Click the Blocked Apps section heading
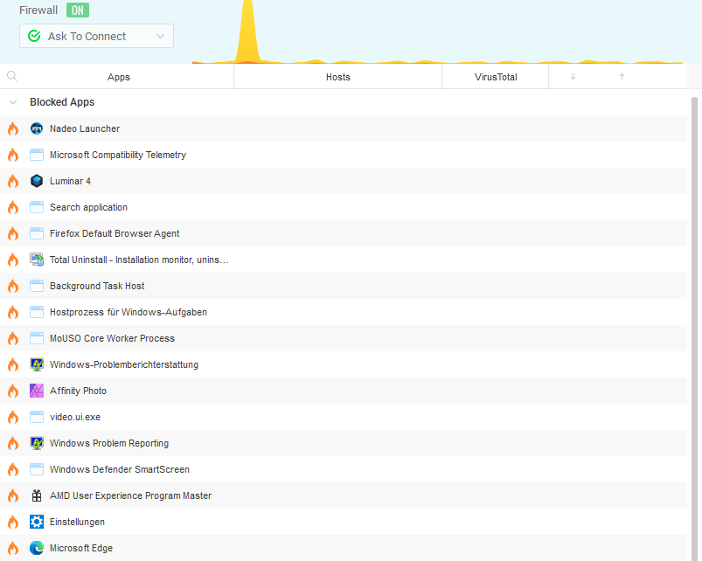Viewport: 702px width, 561px height. click(x=62, y=102)
